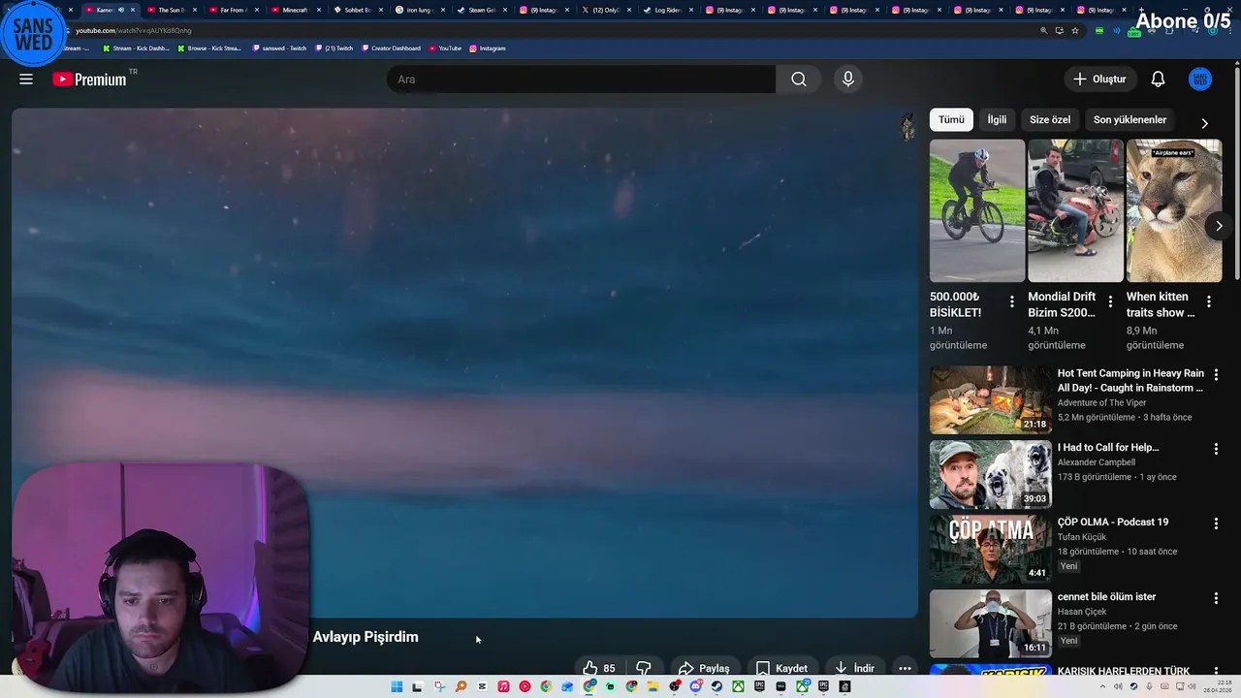
Task: Click the channel watermark on video corner
Action: (907, 127)
